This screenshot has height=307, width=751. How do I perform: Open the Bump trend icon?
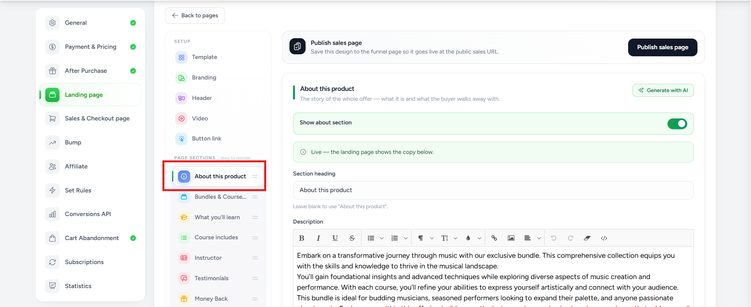point(52,142)
